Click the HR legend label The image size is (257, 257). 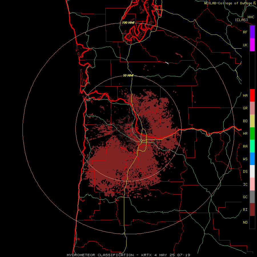[245, 134]
